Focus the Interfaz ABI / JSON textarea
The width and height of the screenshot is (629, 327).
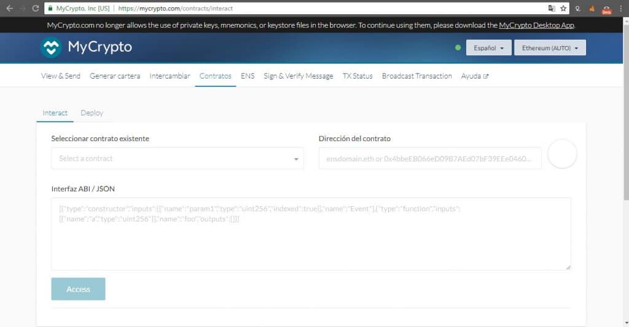coord(311,234)
